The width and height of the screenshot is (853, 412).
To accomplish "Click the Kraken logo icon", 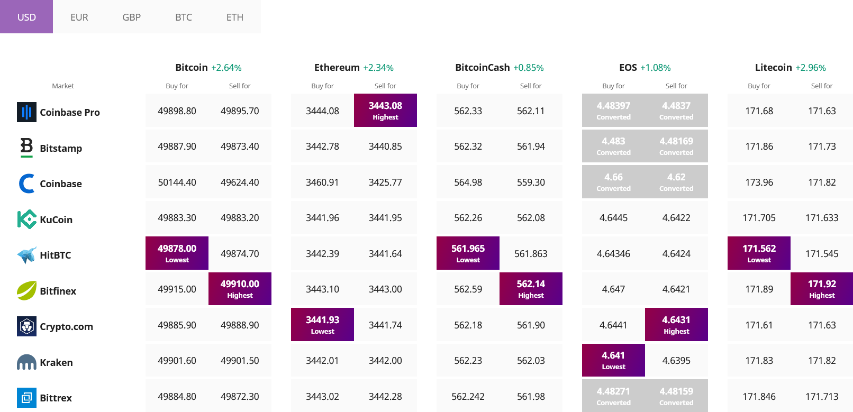I will point(26,362).
